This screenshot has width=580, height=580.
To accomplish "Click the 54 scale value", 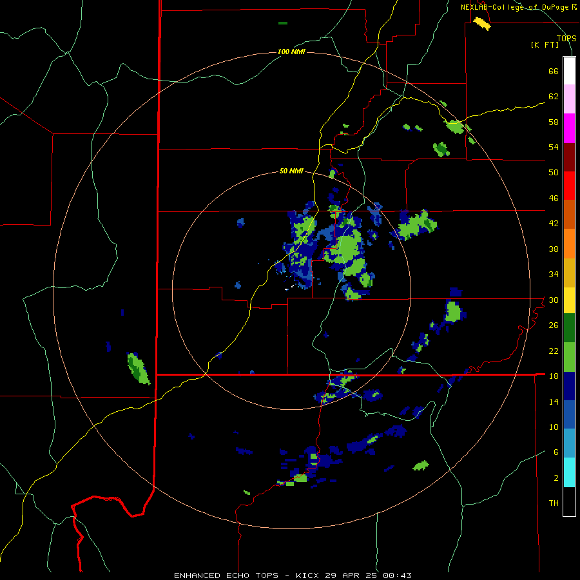I will (x=554, y=147).
